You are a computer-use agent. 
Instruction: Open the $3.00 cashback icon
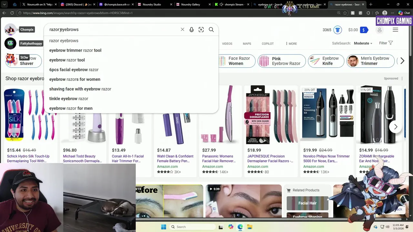(x=364, y=30)
